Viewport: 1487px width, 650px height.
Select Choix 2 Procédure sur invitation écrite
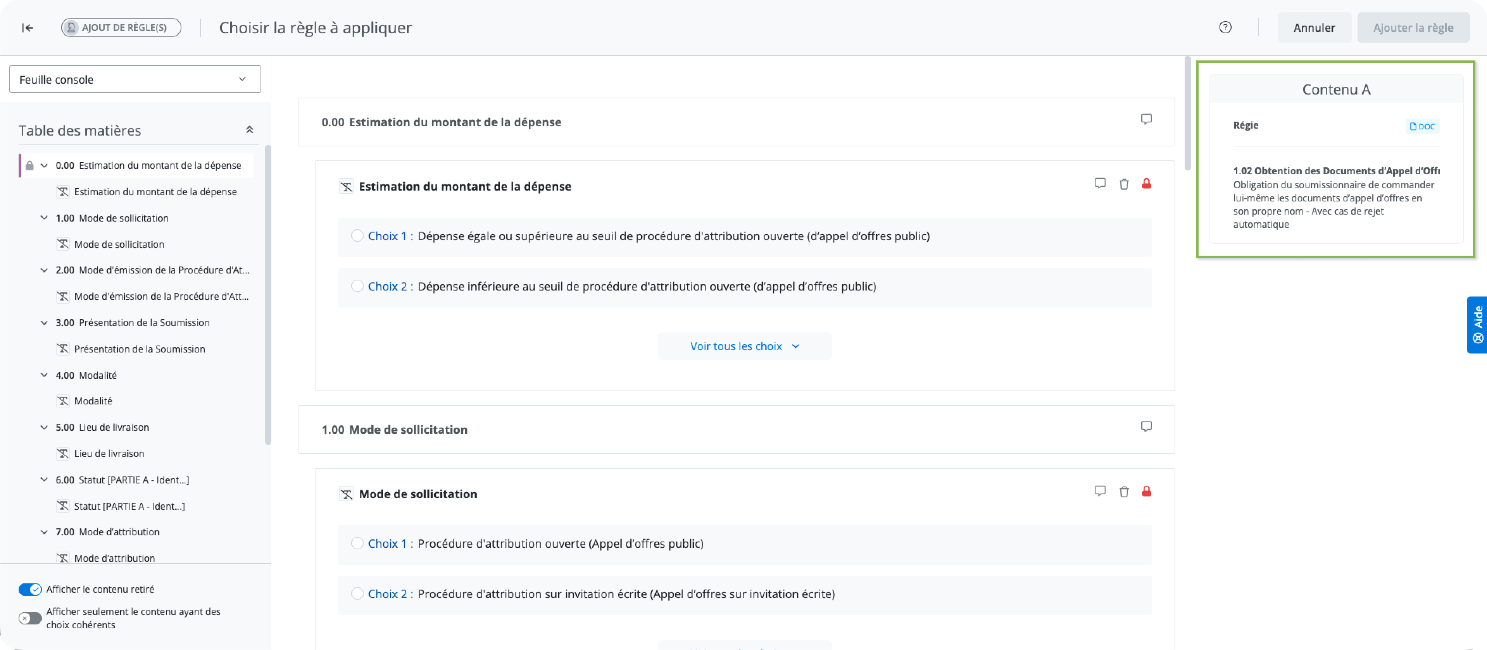pyautogui.click(x=357, y=593)
